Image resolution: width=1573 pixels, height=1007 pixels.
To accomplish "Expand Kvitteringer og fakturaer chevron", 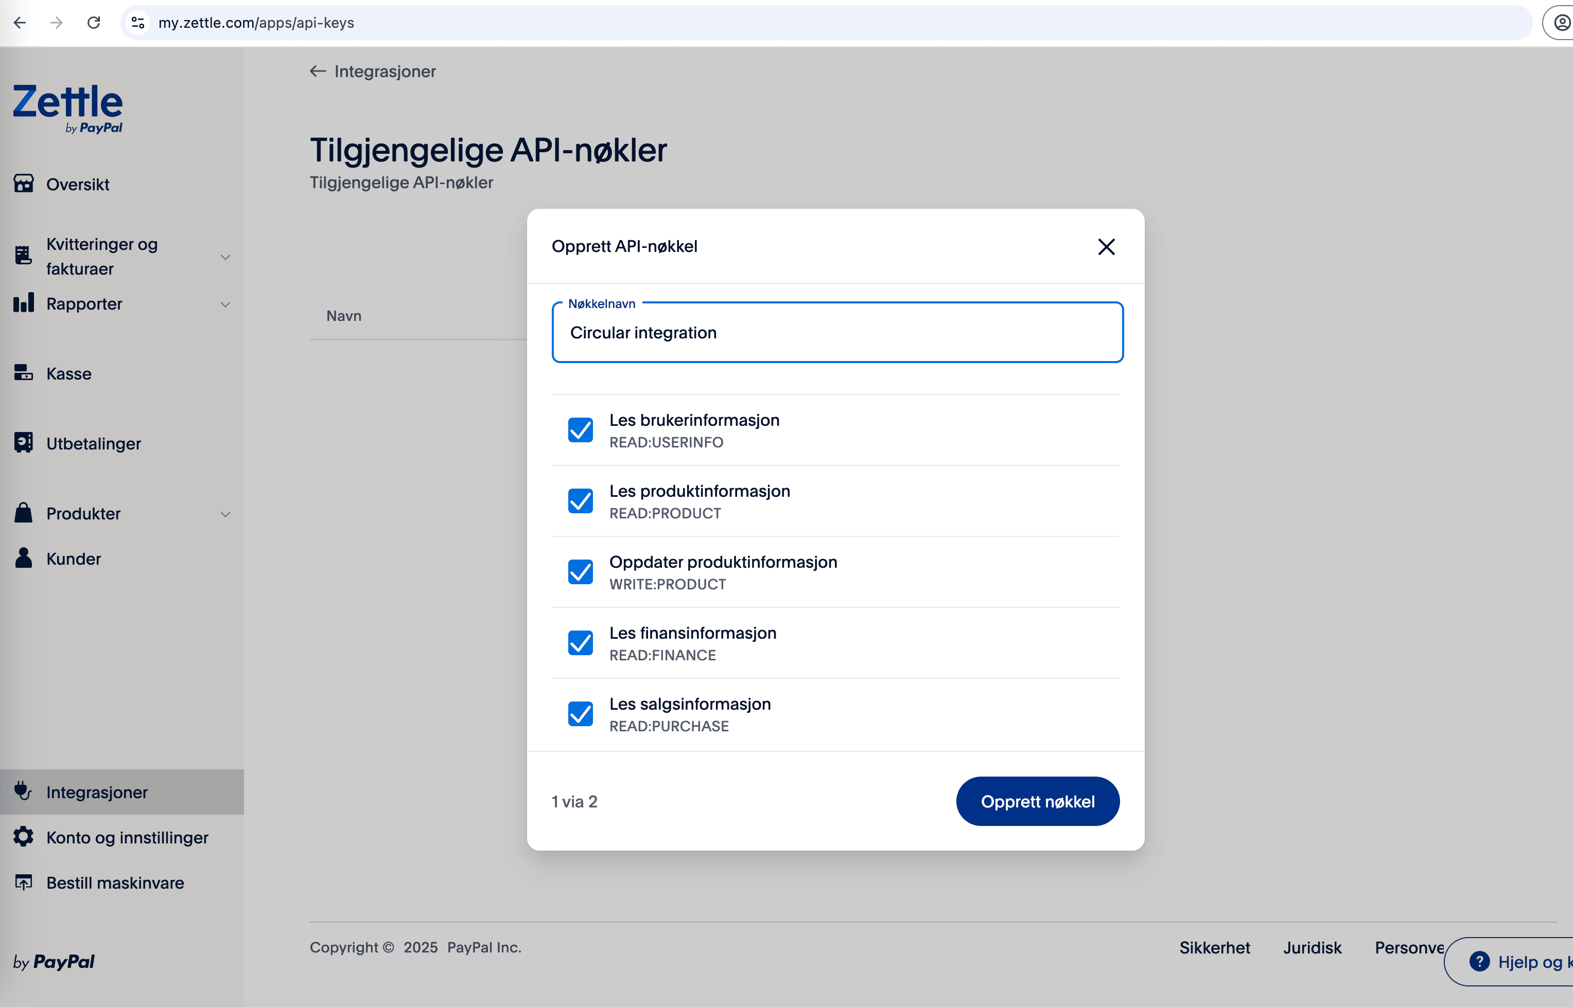I will point(225,257).
